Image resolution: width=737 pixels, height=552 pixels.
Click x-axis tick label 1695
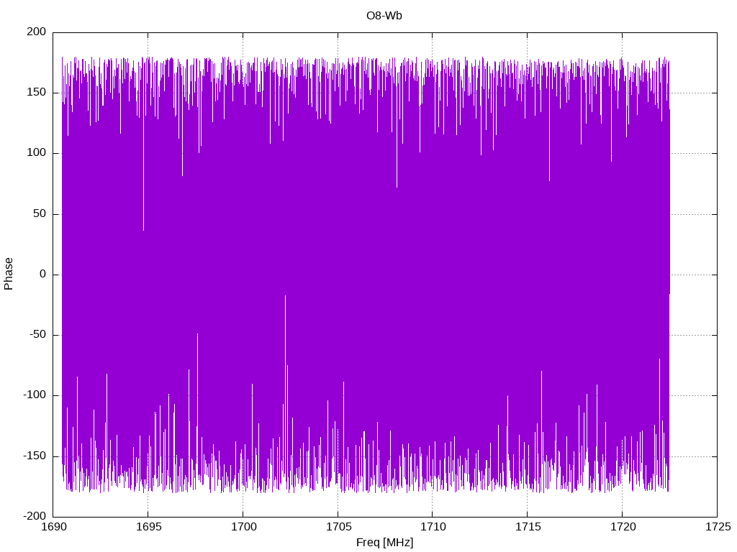(148, 527)
